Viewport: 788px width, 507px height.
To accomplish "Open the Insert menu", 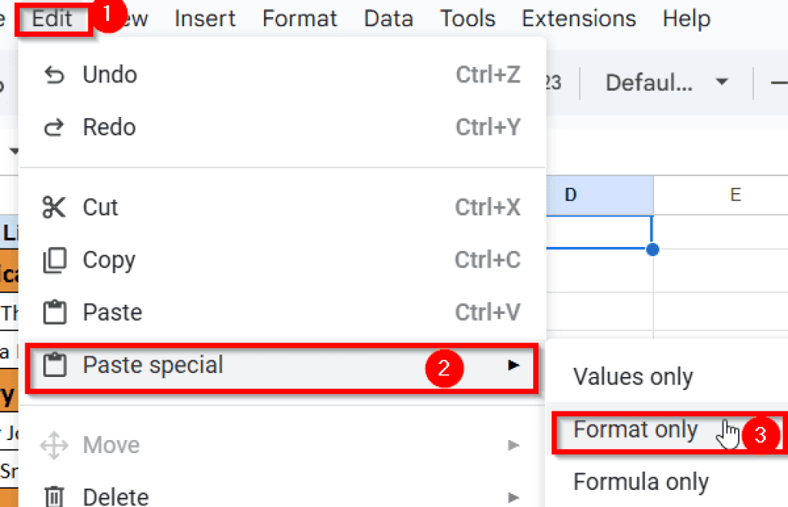I will point(205,18).
